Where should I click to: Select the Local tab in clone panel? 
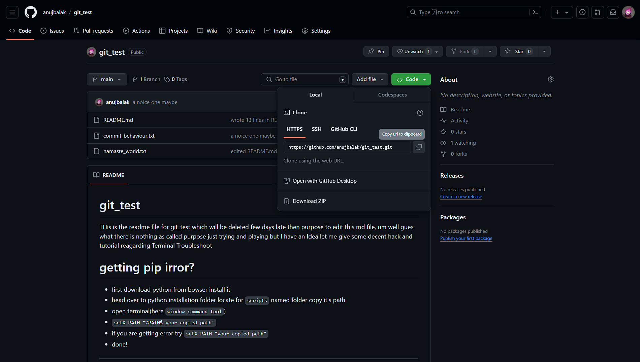316,95
